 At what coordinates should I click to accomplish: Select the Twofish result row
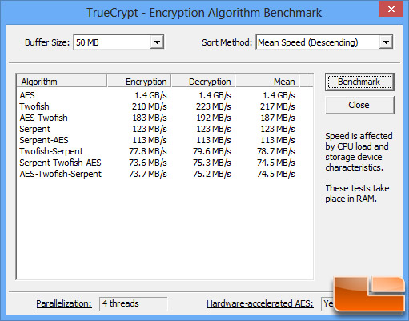158,106
